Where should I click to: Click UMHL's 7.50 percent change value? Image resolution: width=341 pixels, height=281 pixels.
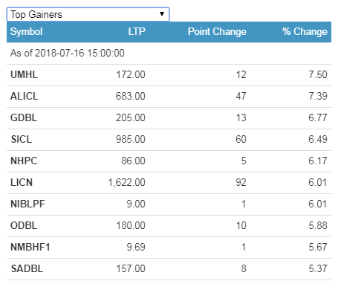click(318, 74)
